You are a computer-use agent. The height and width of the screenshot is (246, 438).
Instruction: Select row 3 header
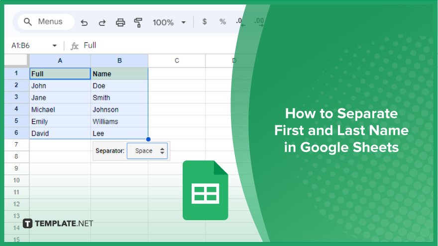point(16,97)
